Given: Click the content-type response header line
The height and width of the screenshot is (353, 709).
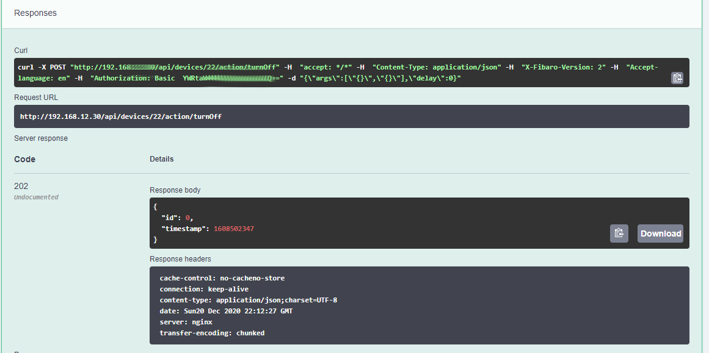Looking at the screenshot, I should (x=248, y=300).
